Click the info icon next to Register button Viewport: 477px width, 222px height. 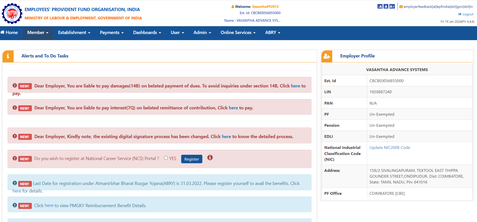[x=210, y=157]
